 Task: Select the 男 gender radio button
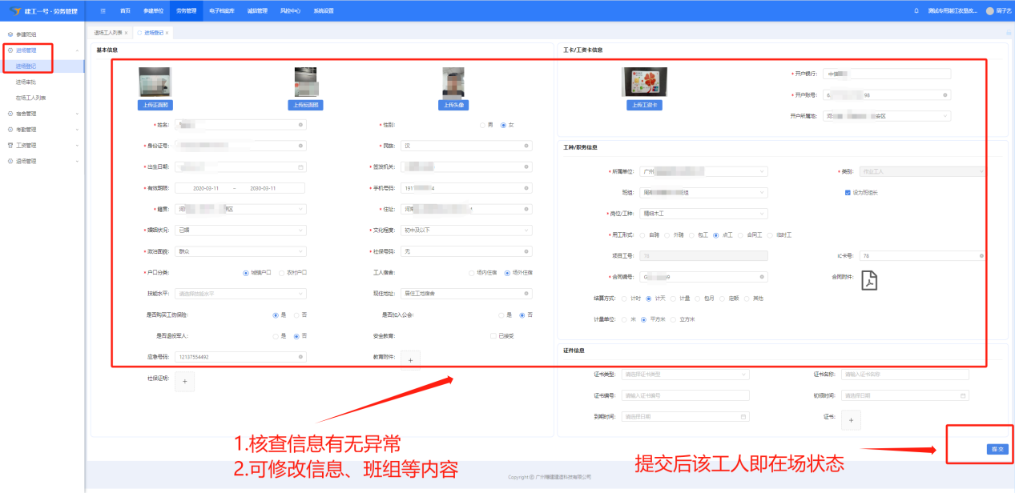481,125
